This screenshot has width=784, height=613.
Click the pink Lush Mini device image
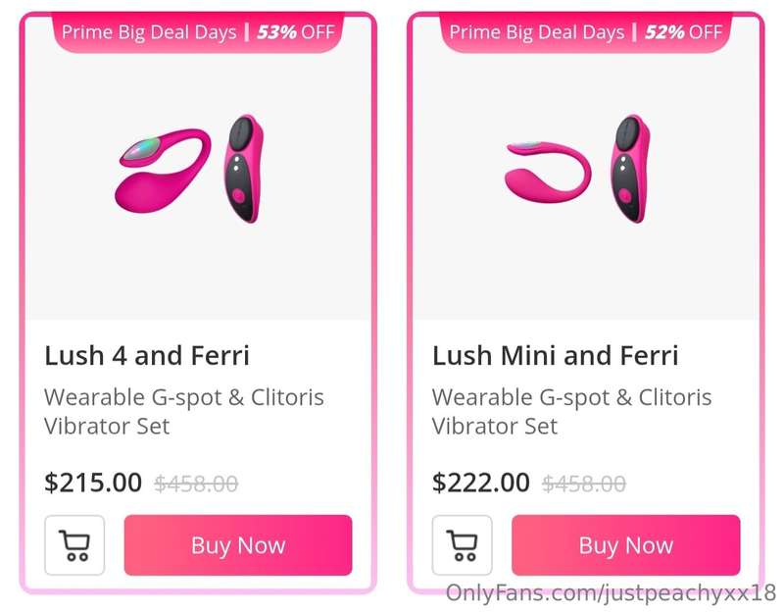pyautogui.click(x=548, y=172)
